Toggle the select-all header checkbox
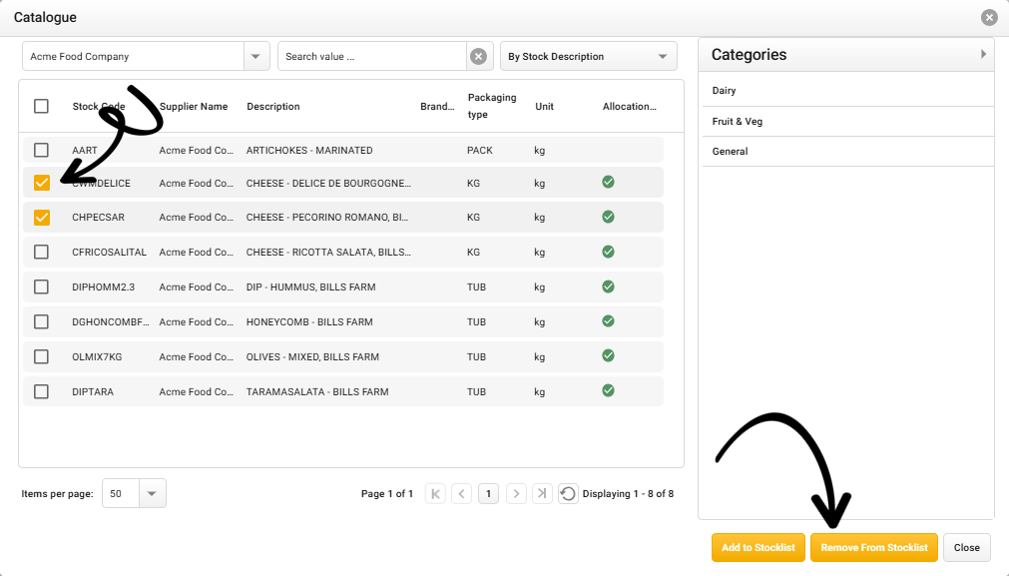This screenshot has width=1009, height=576. click(x=41, y=106)
